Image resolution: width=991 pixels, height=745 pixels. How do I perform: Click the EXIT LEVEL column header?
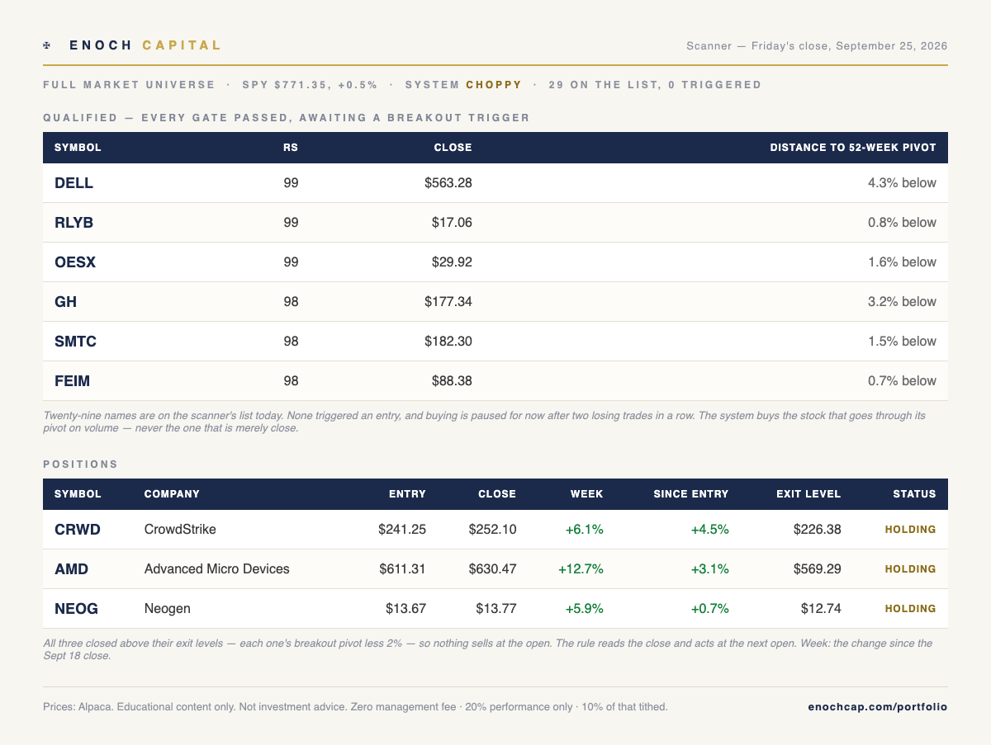coord(808,494)
